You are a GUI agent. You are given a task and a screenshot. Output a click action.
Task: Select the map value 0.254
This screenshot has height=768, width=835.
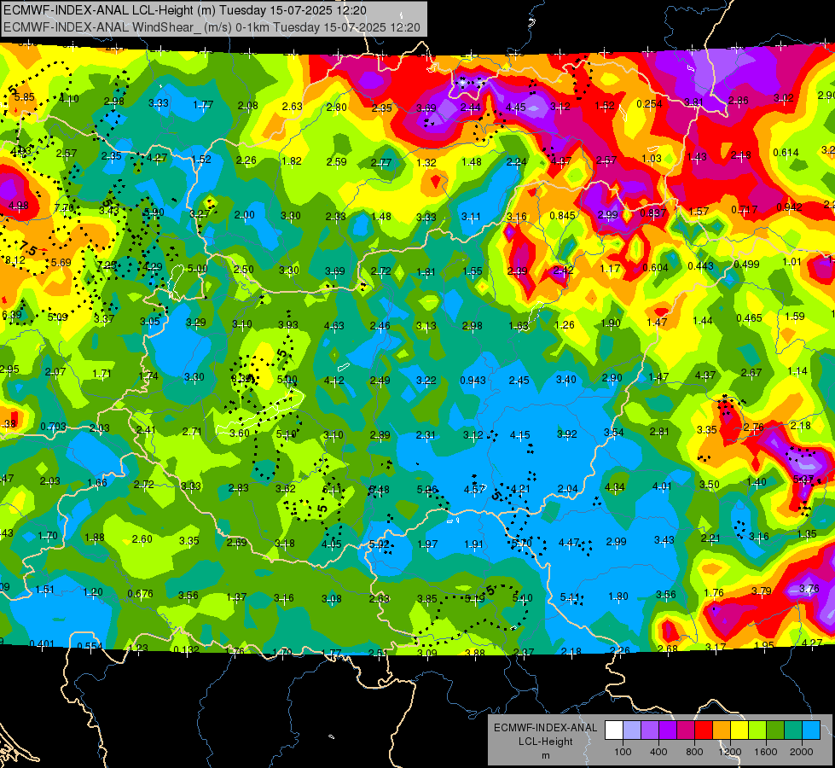(649, 104)
